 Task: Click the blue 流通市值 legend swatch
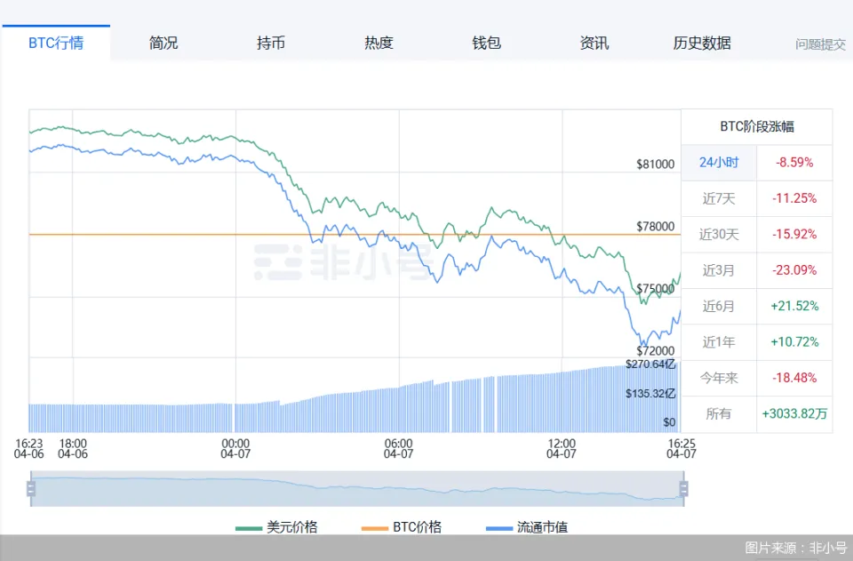coord(499,528)
